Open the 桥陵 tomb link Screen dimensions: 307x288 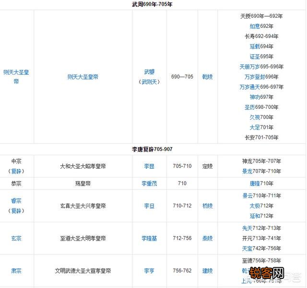(207, 206)
